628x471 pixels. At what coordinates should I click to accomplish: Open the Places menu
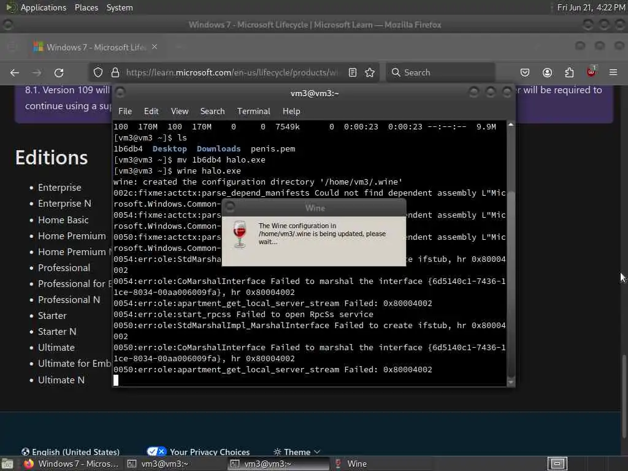tap(86, 7)
